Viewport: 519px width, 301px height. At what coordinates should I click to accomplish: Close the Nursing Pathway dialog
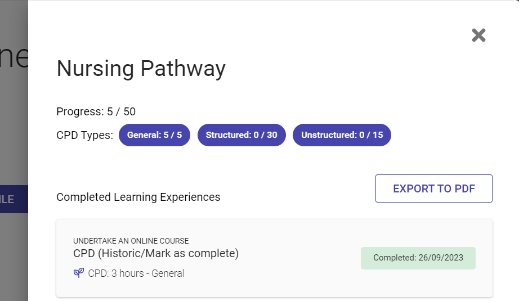click(x=478, y=35)
